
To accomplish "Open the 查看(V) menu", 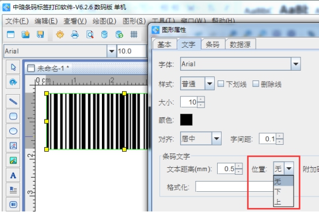I will pyautogui.click(x=75, y=21).
